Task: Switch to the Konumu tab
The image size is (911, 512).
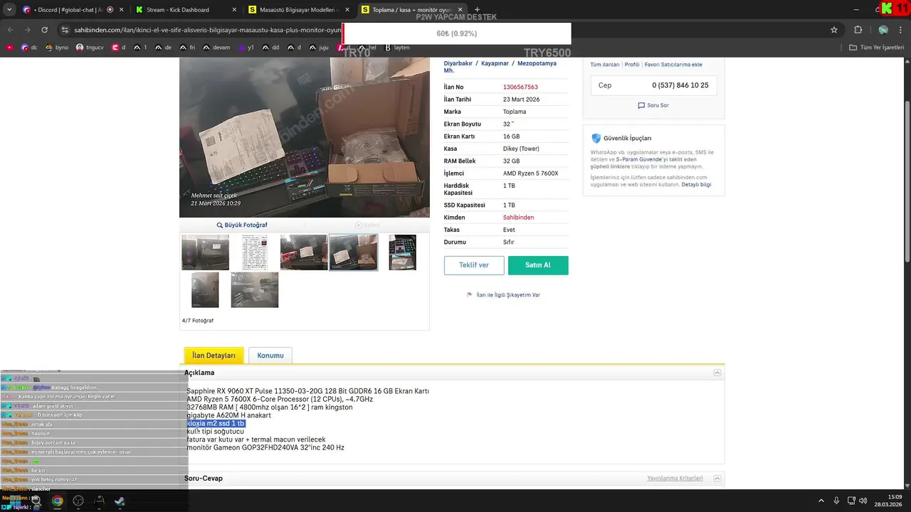Action: pos(270,356)
